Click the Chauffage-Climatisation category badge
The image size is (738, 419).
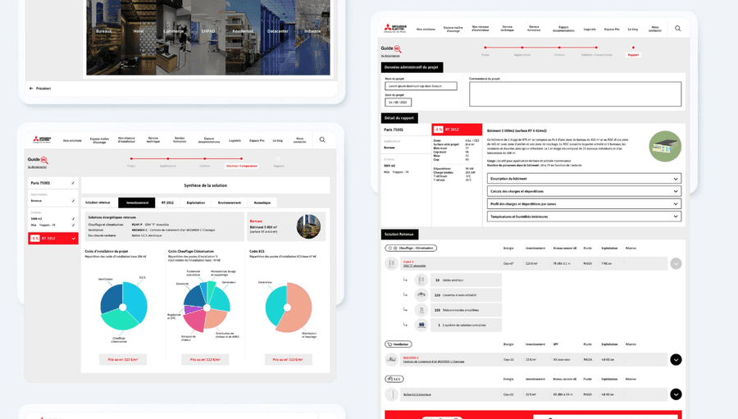(x=411, y=248)
